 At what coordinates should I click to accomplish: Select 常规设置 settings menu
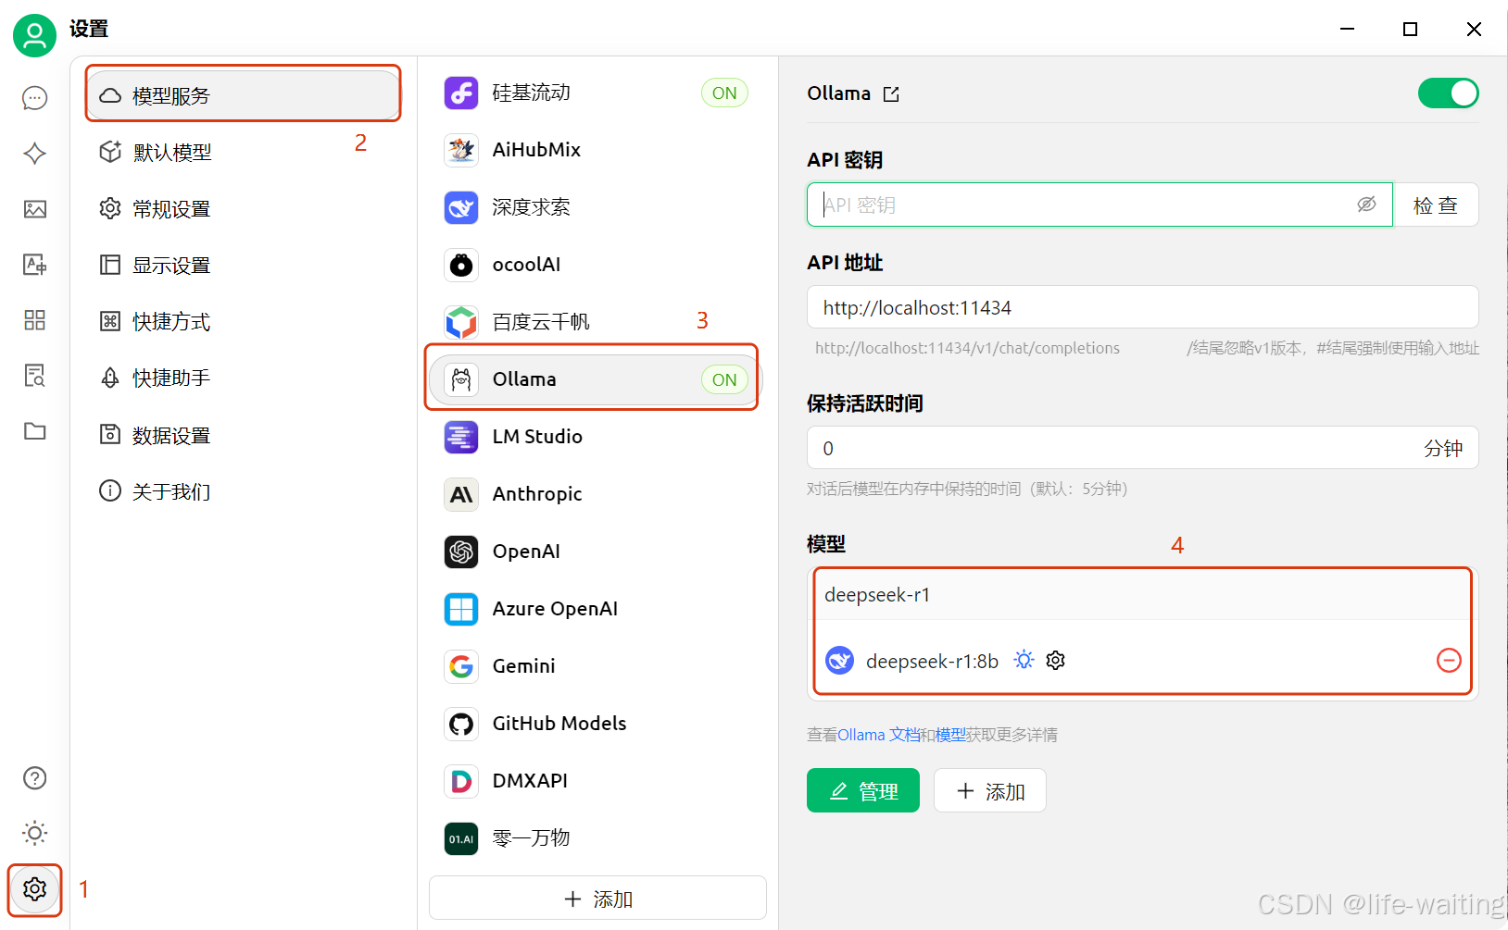click(244, 209)
